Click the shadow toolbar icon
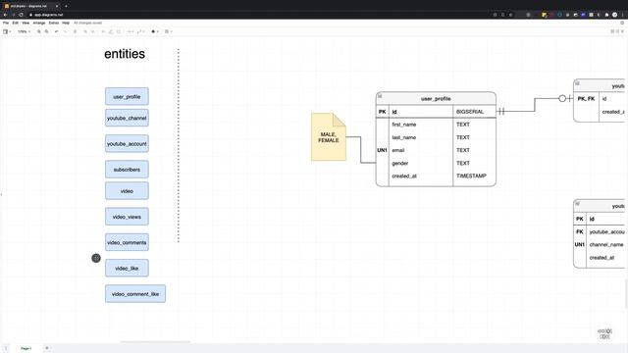This screenshot has height=353, width=628. pyautogui.click(x=119, y=31)
